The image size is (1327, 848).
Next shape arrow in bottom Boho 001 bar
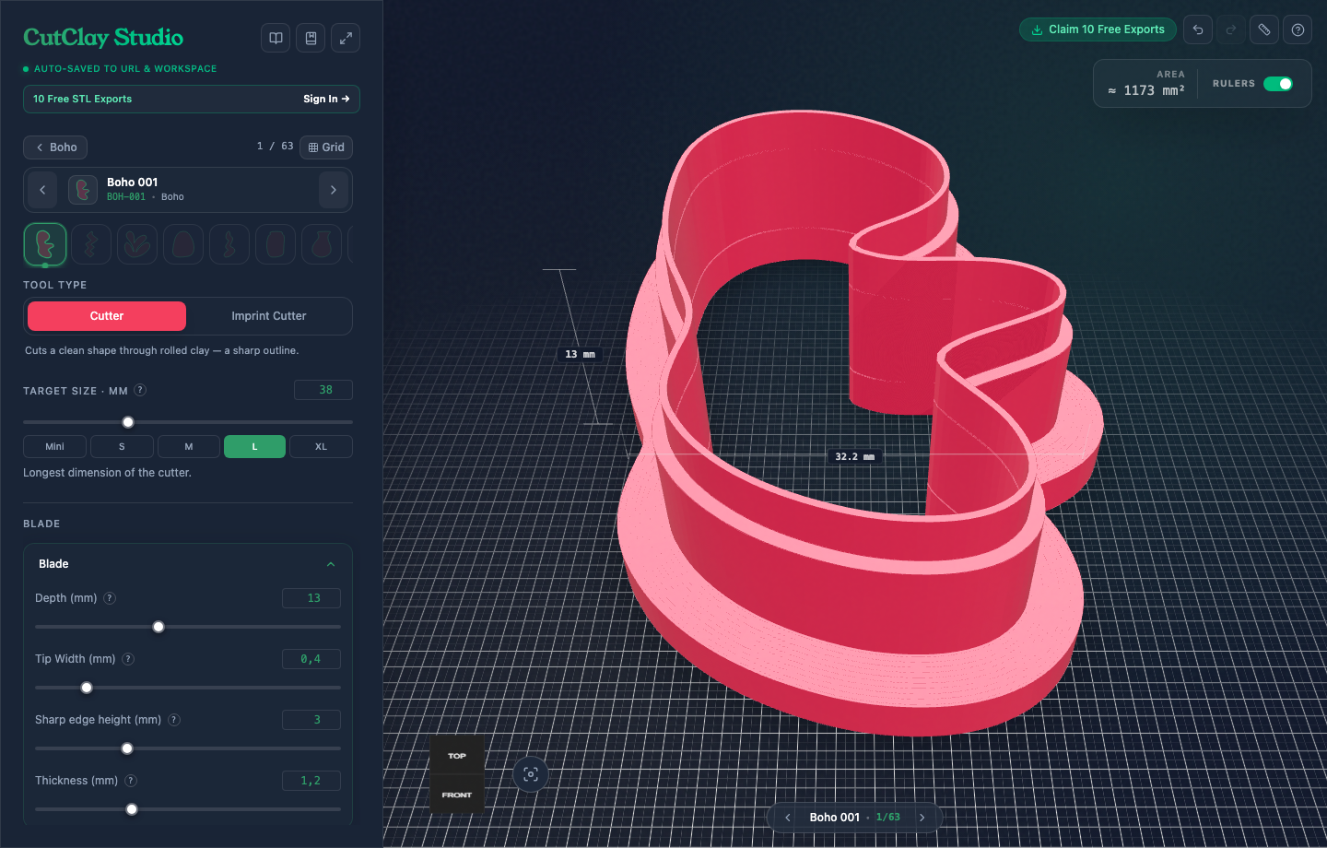[x=922, y=818]
